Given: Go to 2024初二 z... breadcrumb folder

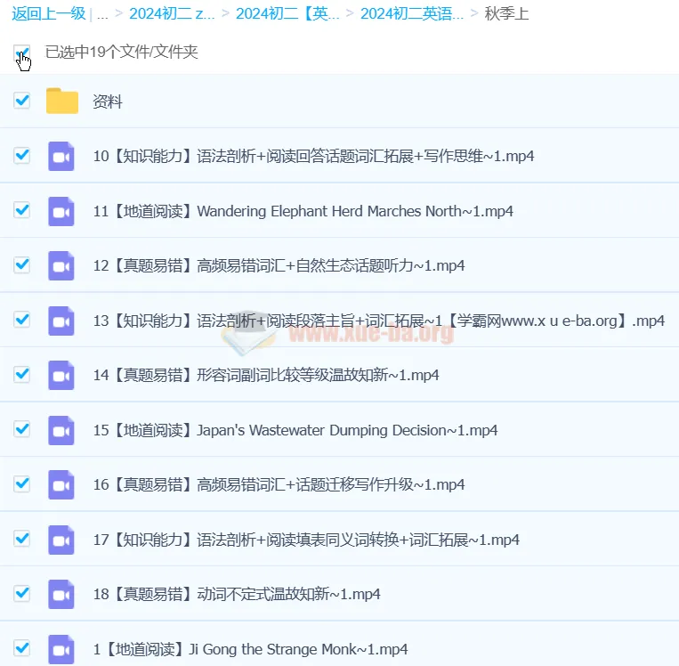Looking at the screenshot, I should pos(172,14).
